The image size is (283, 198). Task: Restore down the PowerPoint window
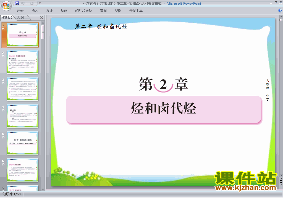[x=276, y=2]
